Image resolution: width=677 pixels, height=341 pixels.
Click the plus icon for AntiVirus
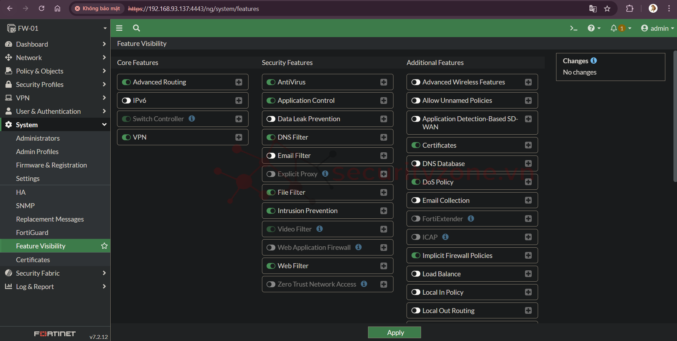(384, 82)
